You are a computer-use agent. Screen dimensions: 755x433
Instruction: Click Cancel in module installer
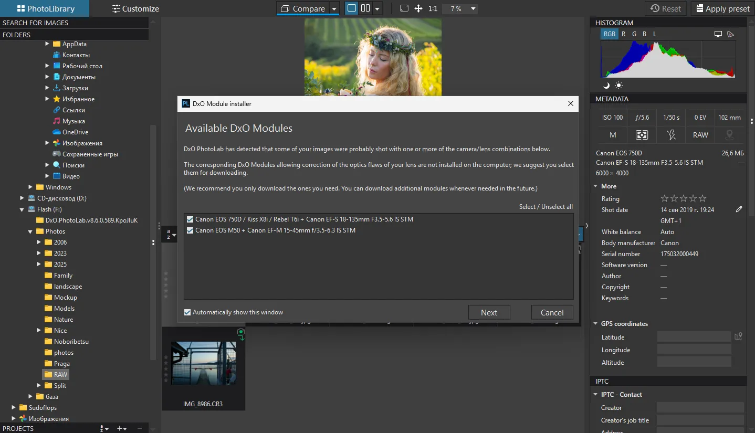coord(552,312)
